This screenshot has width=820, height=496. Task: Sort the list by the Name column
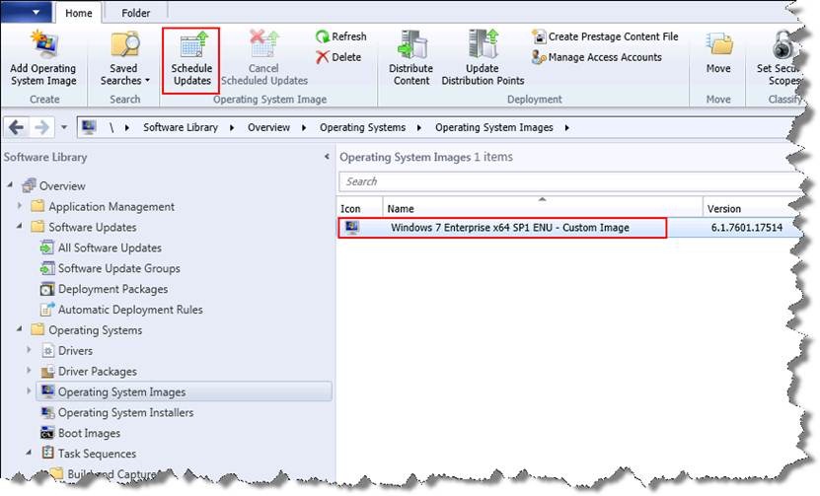coord(543,207)
